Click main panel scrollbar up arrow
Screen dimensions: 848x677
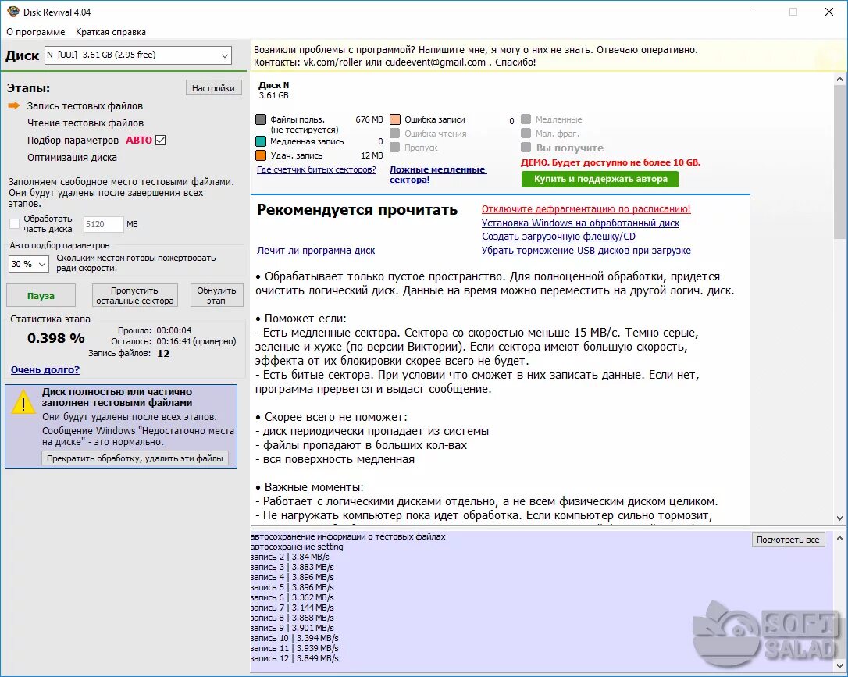[839, 79]
